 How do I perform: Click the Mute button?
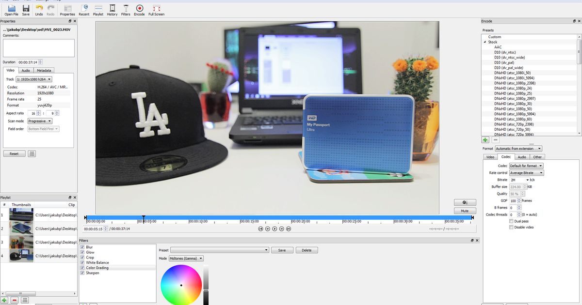(465, 211)
